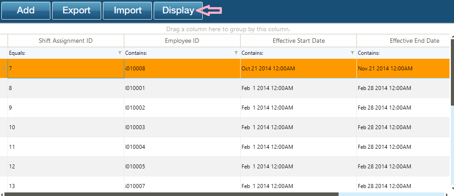Select Employee ID cell I010002

coord(182,108)
